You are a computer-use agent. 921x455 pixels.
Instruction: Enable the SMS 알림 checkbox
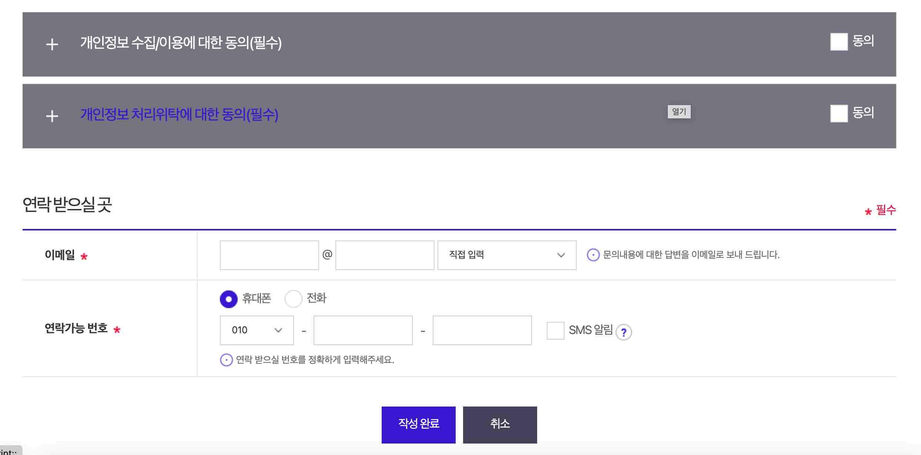(555, 330)
